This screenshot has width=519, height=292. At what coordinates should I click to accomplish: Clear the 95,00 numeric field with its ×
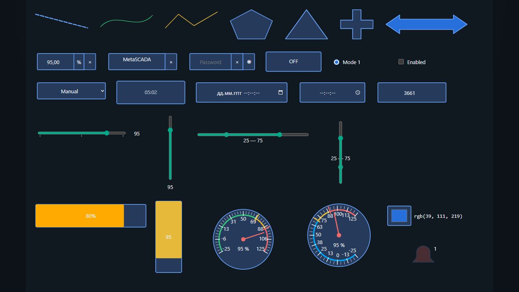[x=90, y=62]
